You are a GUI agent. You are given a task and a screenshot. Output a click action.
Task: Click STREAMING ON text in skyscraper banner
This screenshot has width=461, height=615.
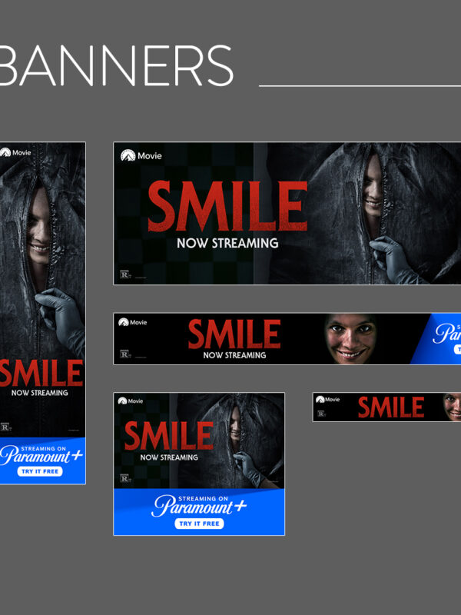tap(44, 448)
